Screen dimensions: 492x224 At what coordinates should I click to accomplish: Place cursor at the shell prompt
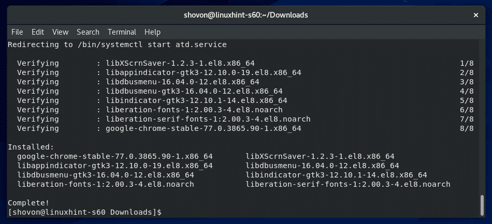165,212
